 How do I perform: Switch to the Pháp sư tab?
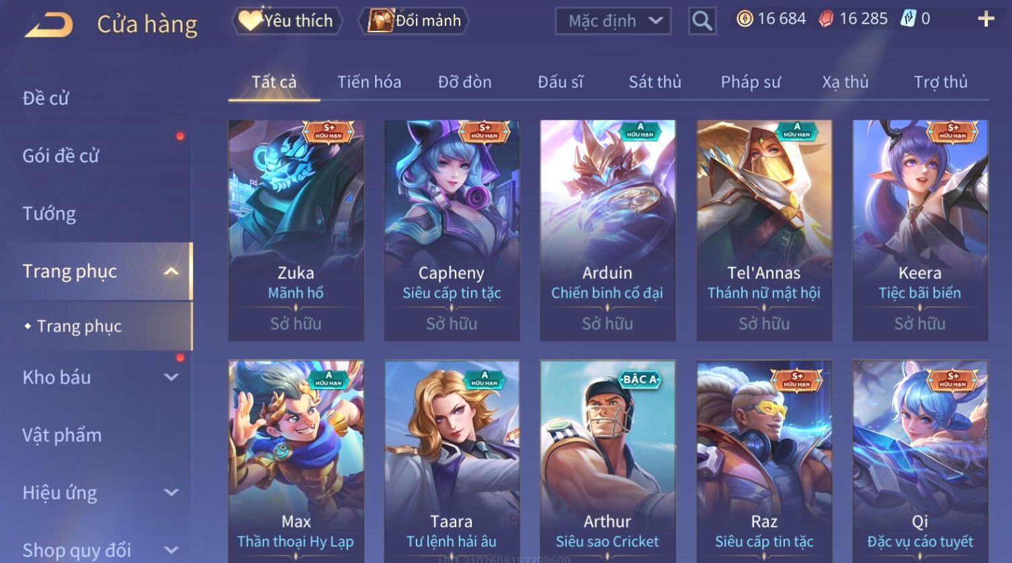tap(751, 82)
